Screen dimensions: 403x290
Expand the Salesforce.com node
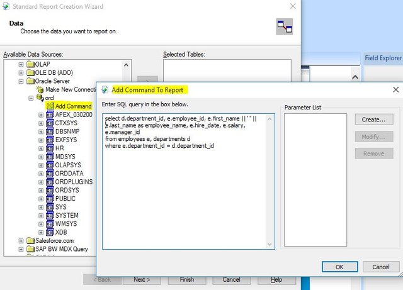coord(21,241)
